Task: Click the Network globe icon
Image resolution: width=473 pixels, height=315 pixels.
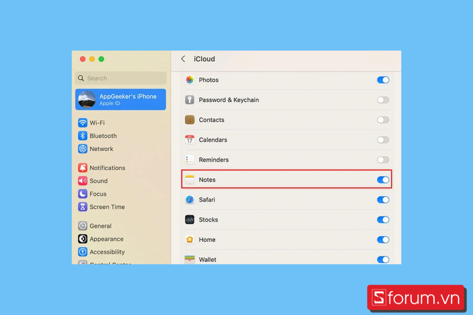Action: tap(82, 149)
